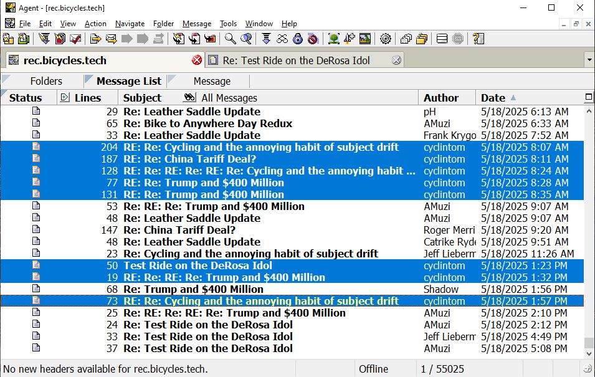Click the envelope with arrow toolbar icon

click(x=112, y=39)
